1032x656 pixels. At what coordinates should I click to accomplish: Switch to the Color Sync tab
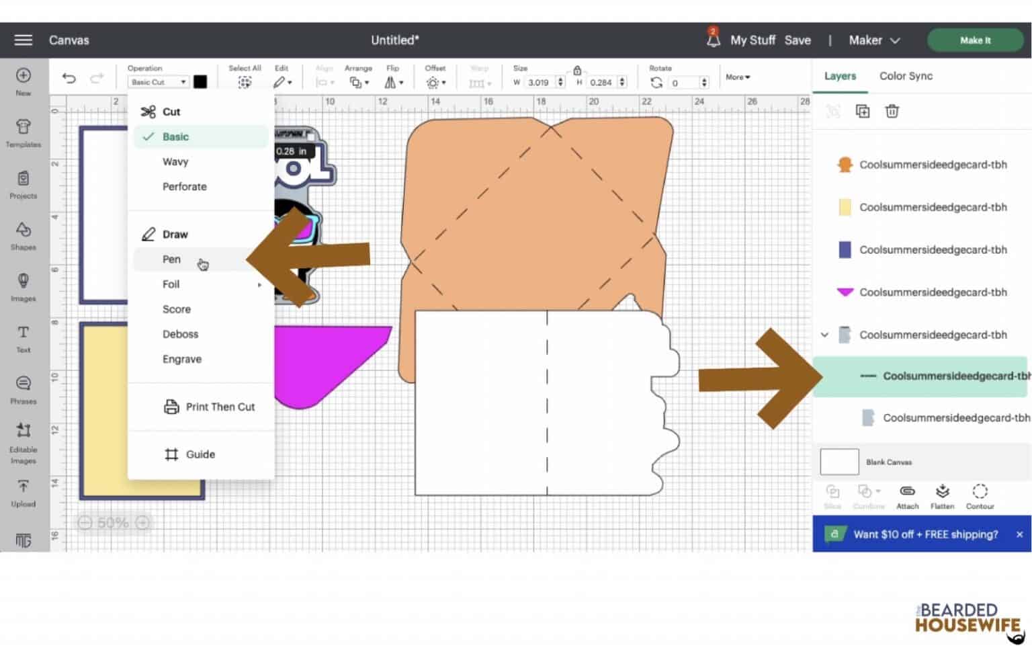906,76
